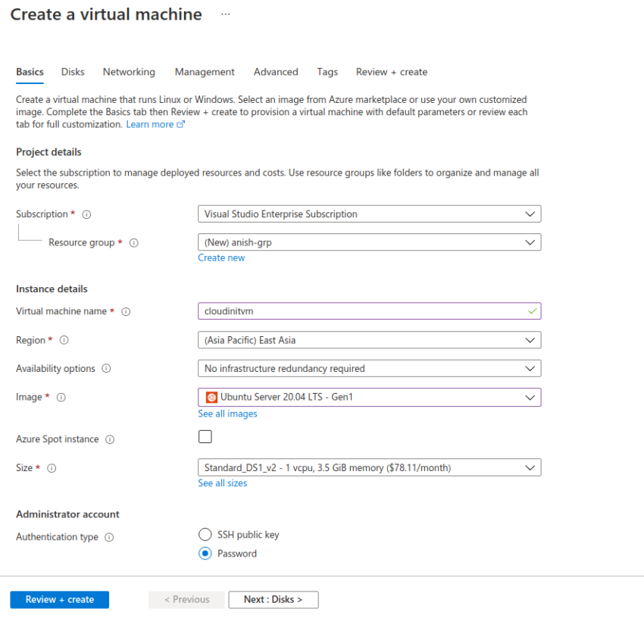Check the Azure Spot instance checkbox
The height and width of the screenshot is (618, 644).
click(205, 436)
